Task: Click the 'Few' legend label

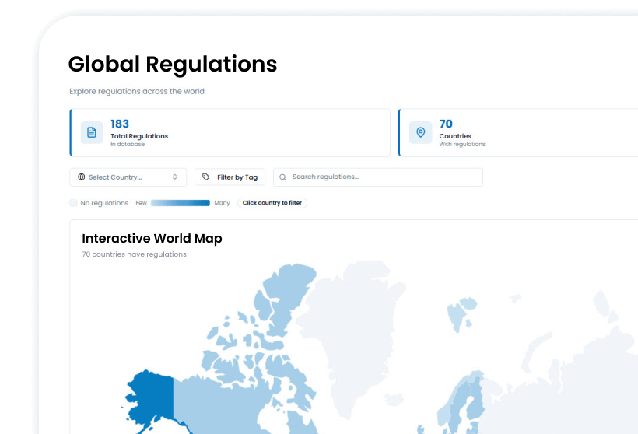Action: tap(141, 202)
